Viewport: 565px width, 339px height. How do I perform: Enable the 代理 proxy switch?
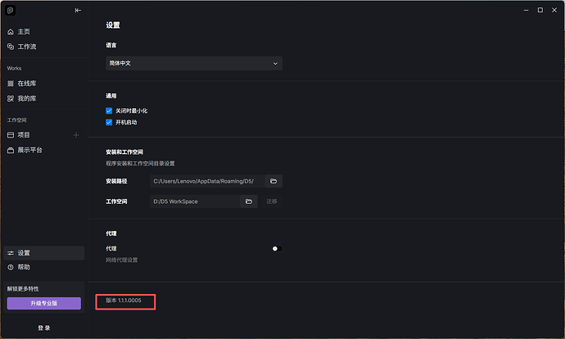pos(276,248)
